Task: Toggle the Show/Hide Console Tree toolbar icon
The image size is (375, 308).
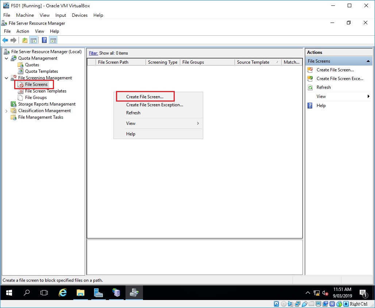Action: click(x=33, y=40)
